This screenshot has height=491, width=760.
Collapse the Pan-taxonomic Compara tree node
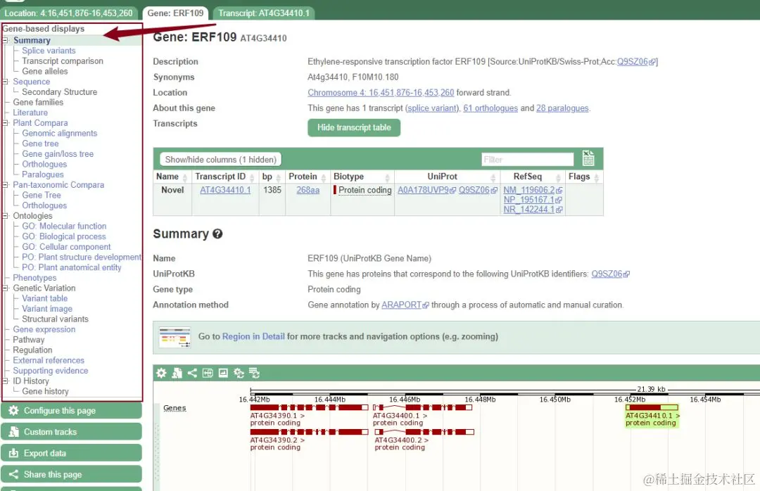pos(6,185)
